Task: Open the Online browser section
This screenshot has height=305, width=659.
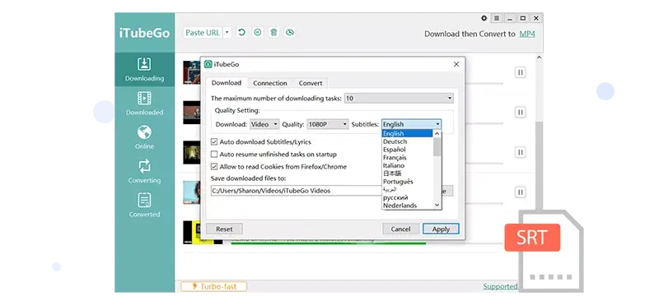Action: click(144, 137)
